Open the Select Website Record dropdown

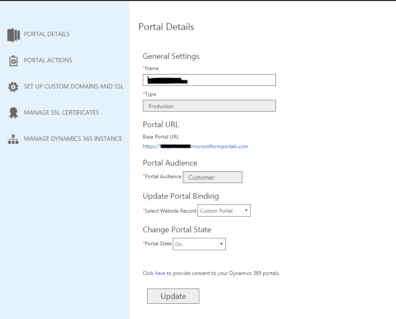224,210
